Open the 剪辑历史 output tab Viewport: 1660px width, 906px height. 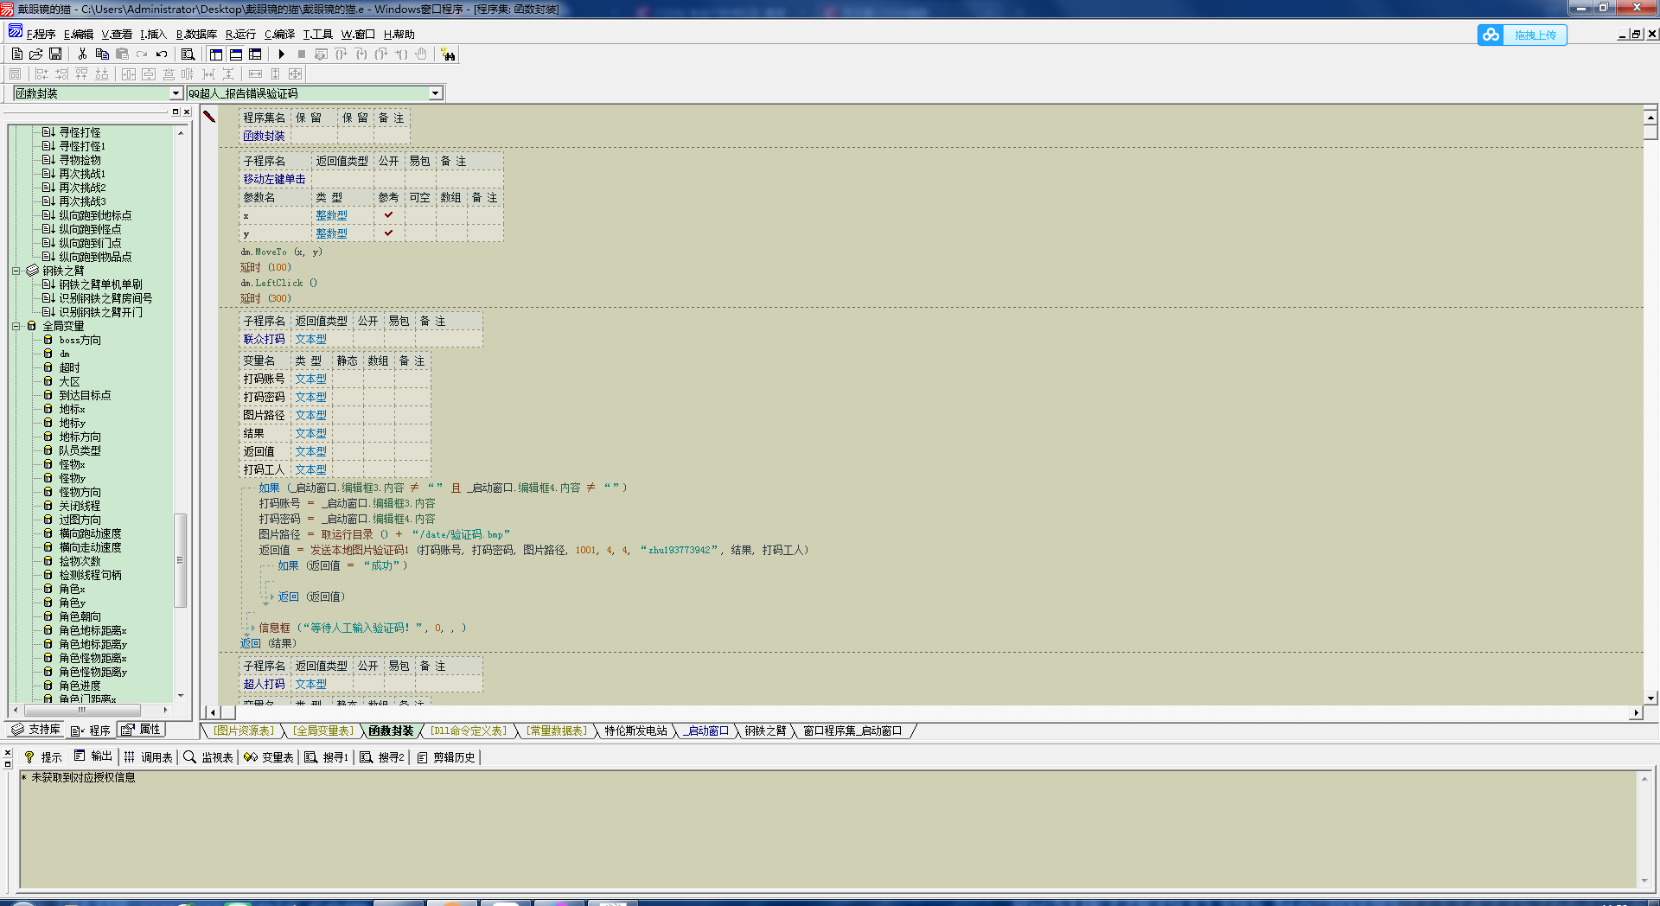point(446,756)
